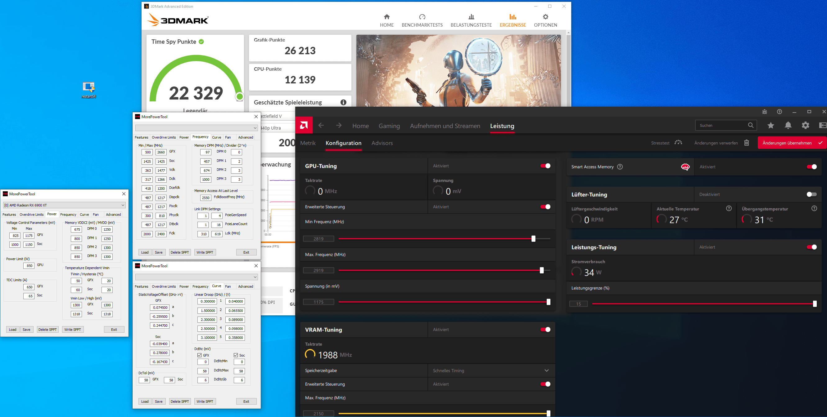This screenshot has height=417, width=827.
Task: Open the device dropdown in Frequency MorePowerTool window
Action: coord(197,128)
